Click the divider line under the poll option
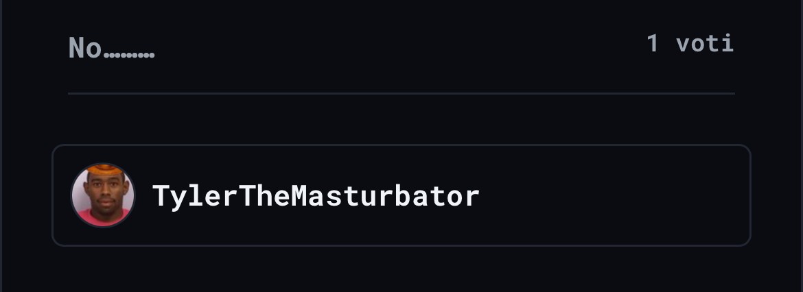 click(x=401, y=94)
